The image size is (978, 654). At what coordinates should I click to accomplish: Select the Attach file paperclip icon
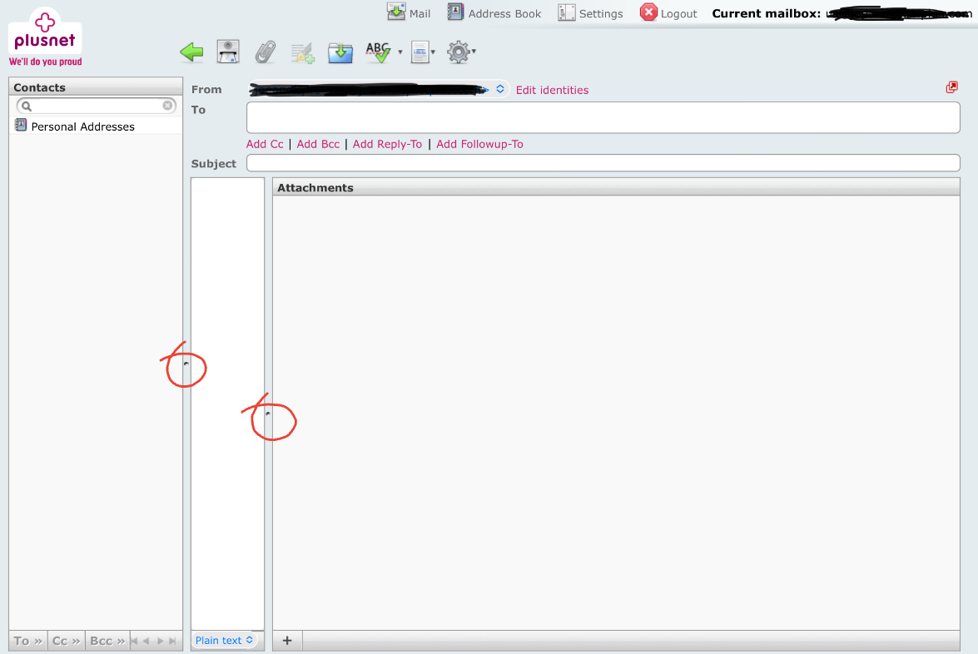(x=266, y=52)
